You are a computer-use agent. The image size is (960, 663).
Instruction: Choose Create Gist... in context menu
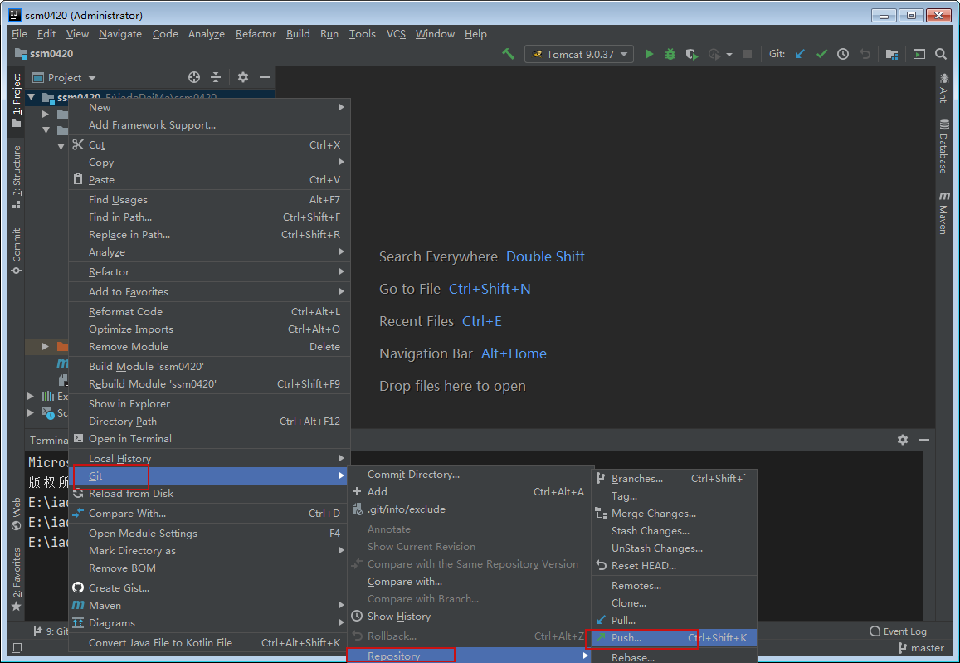tap(209, 587)
